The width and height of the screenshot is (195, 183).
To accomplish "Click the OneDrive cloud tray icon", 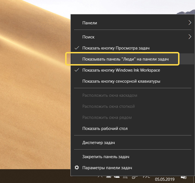I will (117, 177).
